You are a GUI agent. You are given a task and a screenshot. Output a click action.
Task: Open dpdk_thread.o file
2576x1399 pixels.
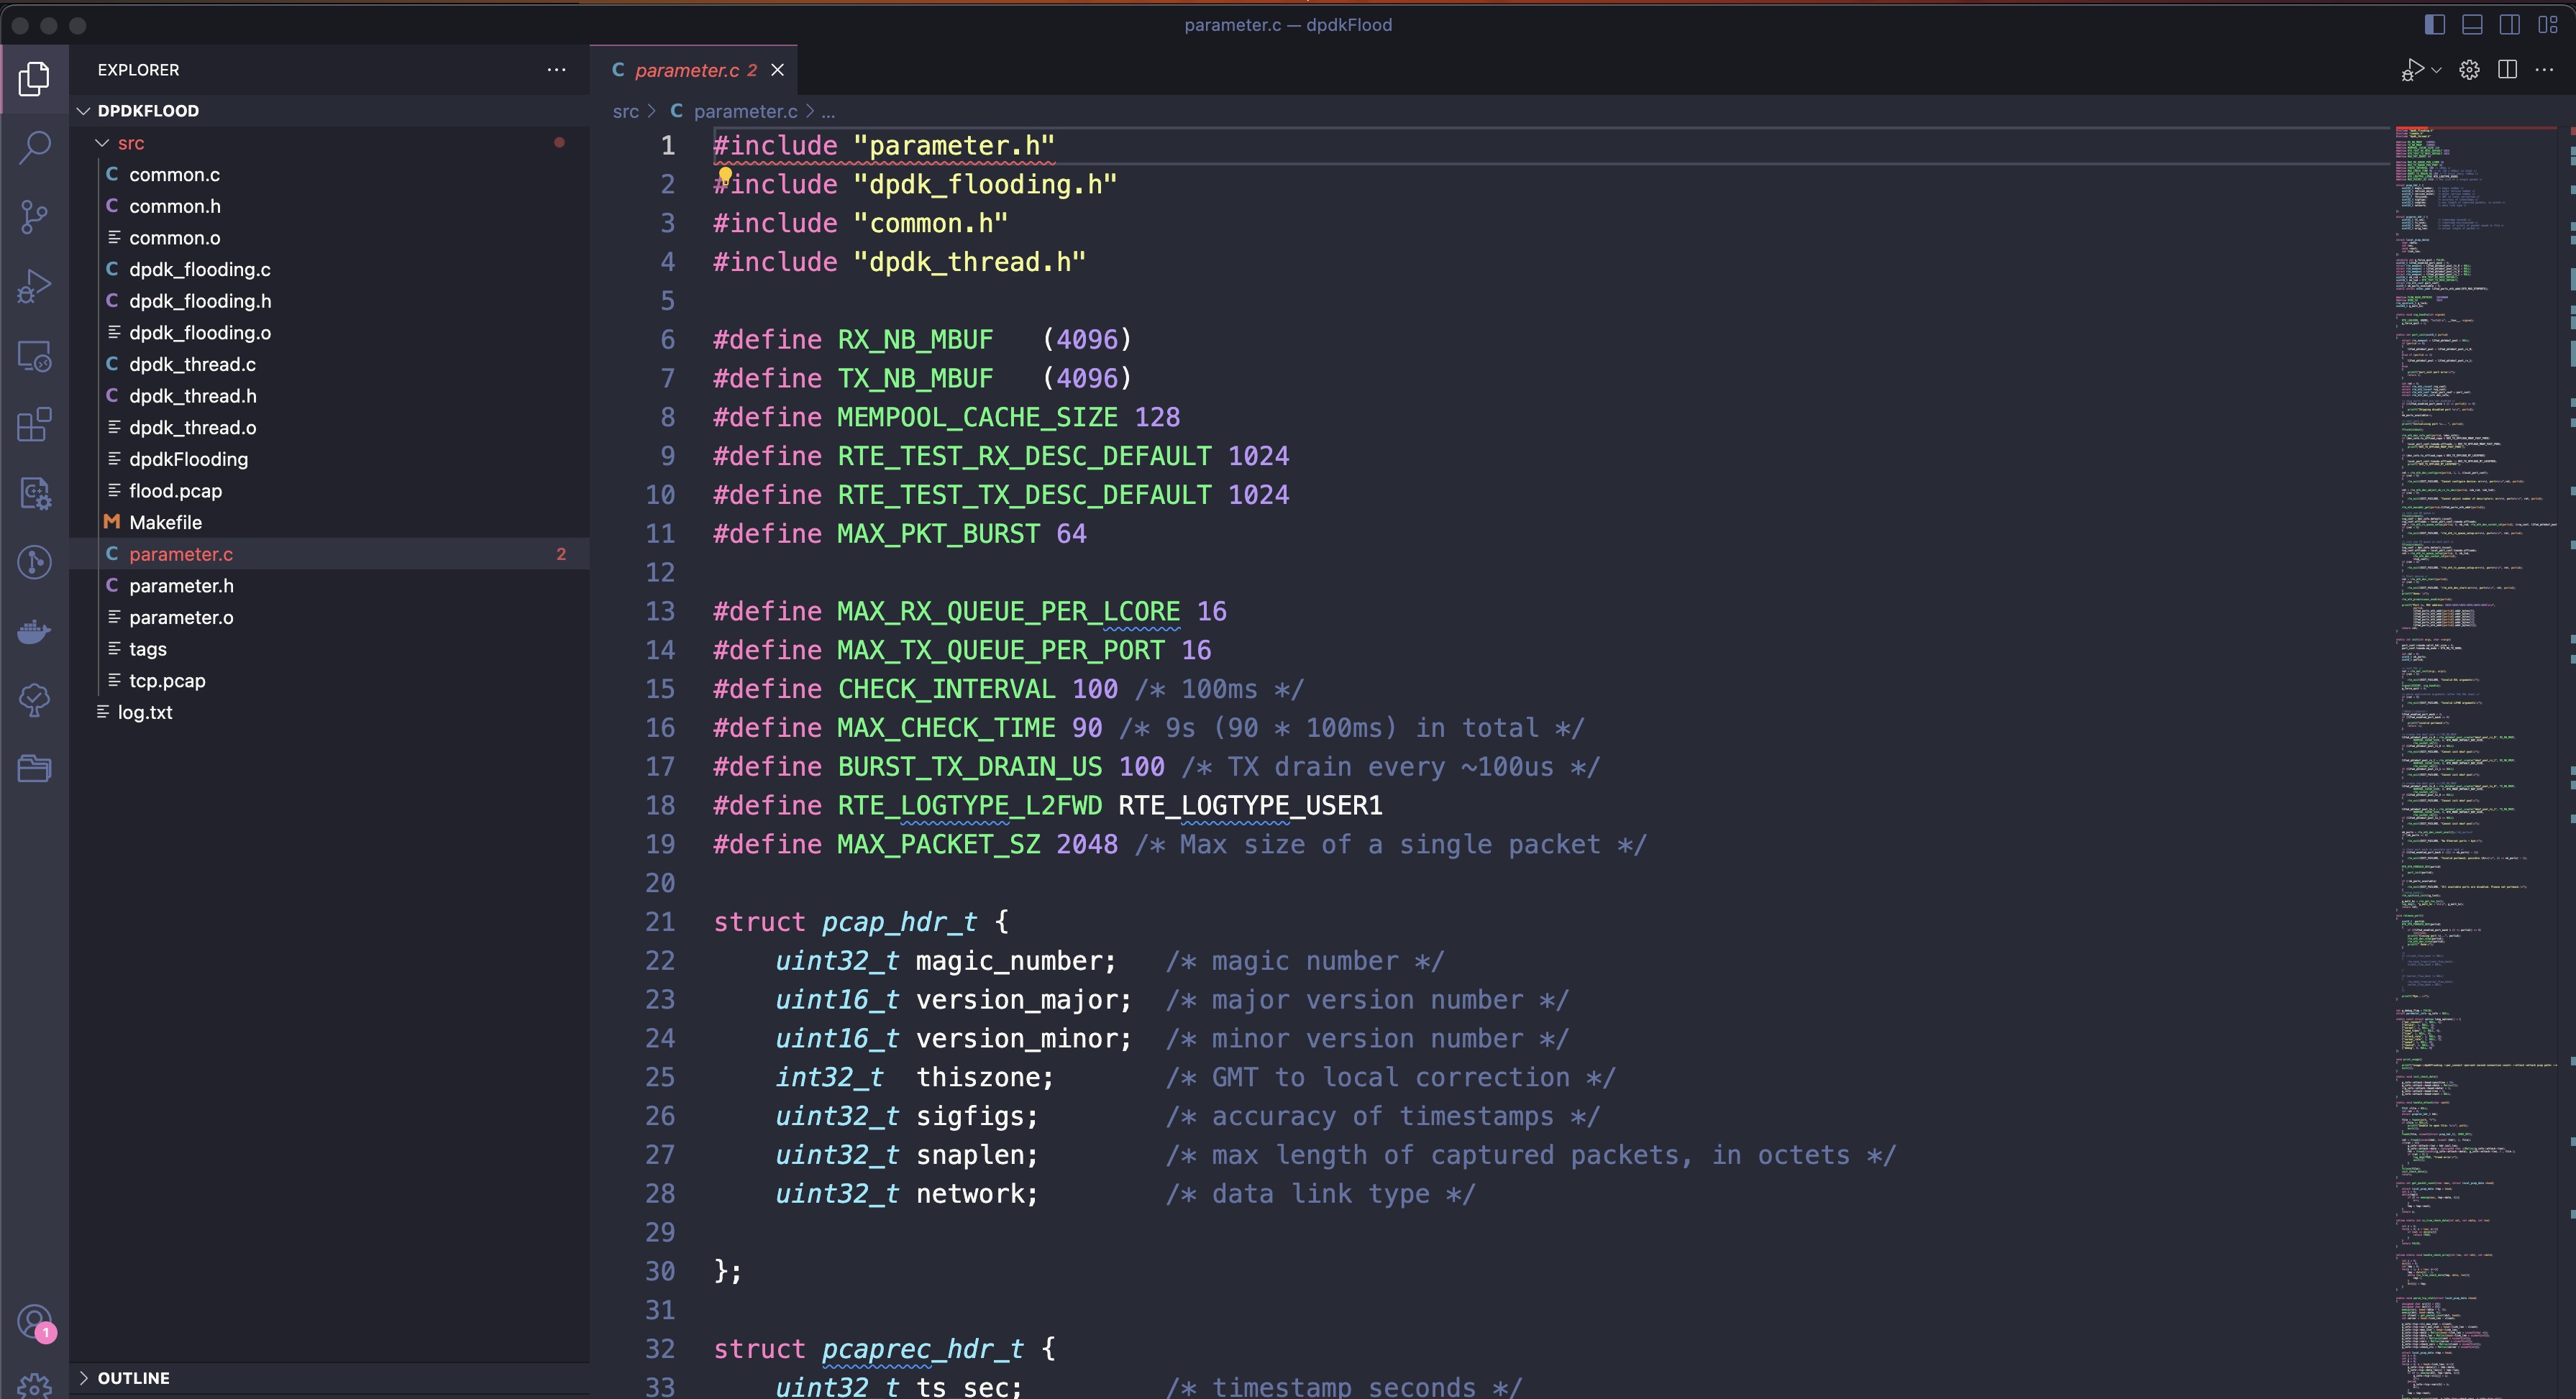329,428
